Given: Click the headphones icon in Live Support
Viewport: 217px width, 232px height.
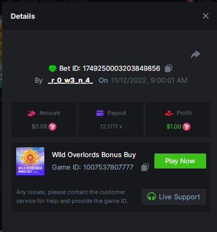Looking at the screenshot, I should click(151, 197).
